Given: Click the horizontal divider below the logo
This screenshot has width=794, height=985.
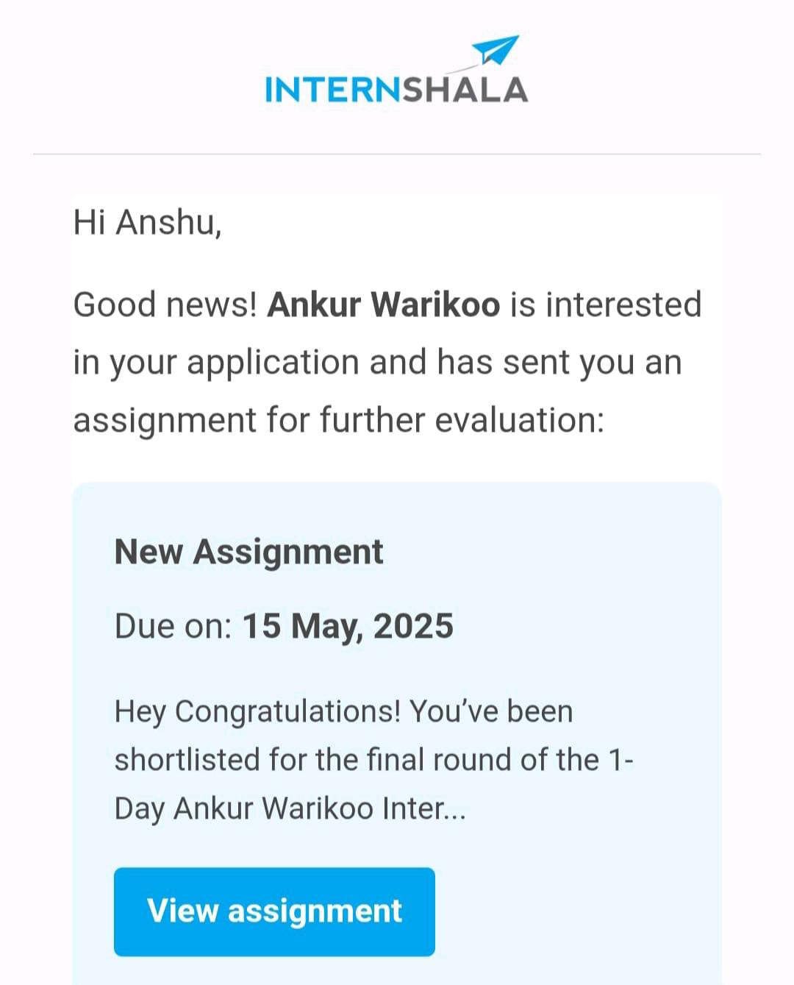Looking at the screenshot, I should click(x=397, y=154).
